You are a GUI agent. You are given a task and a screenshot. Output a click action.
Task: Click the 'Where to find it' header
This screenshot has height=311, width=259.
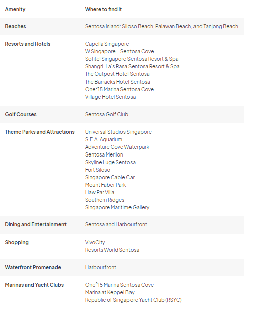click(x=103, y=9)
